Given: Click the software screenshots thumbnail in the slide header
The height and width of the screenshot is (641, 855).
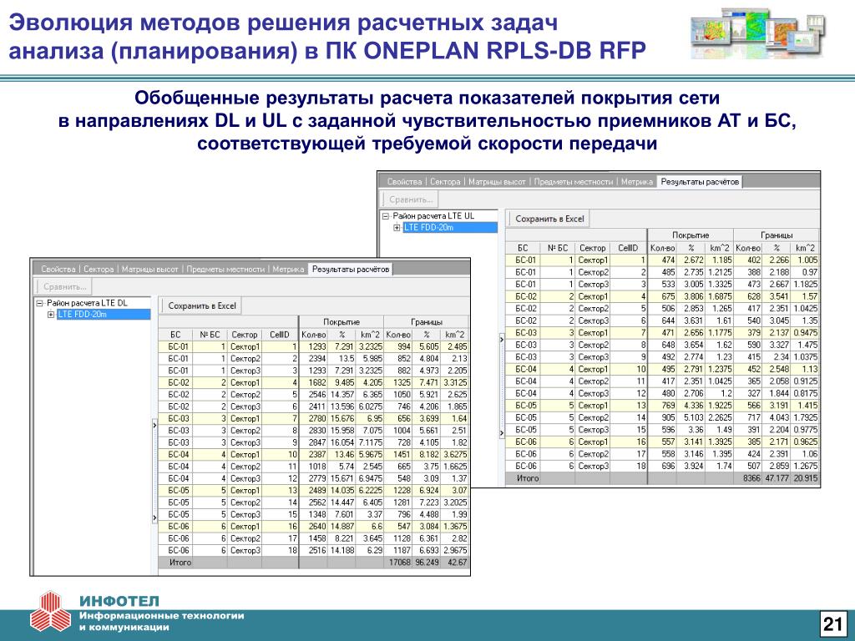Looking at the screenshot, I should [x=757, y=33].
